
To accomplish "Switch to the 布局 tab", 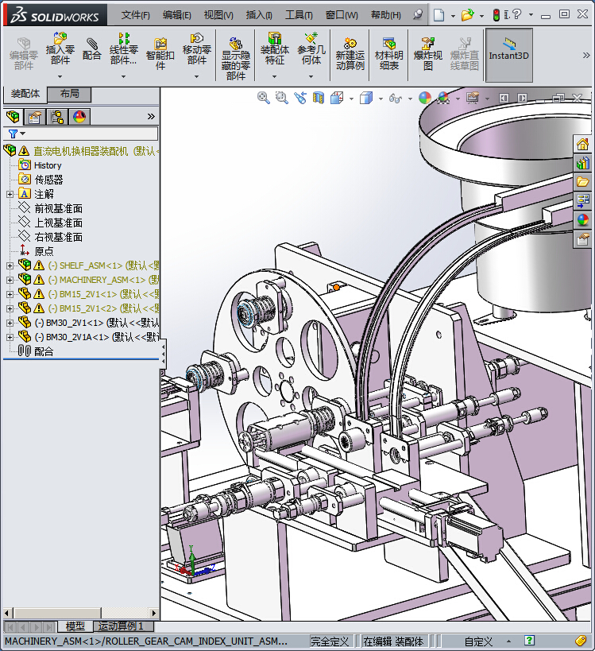I will (69, 95).
